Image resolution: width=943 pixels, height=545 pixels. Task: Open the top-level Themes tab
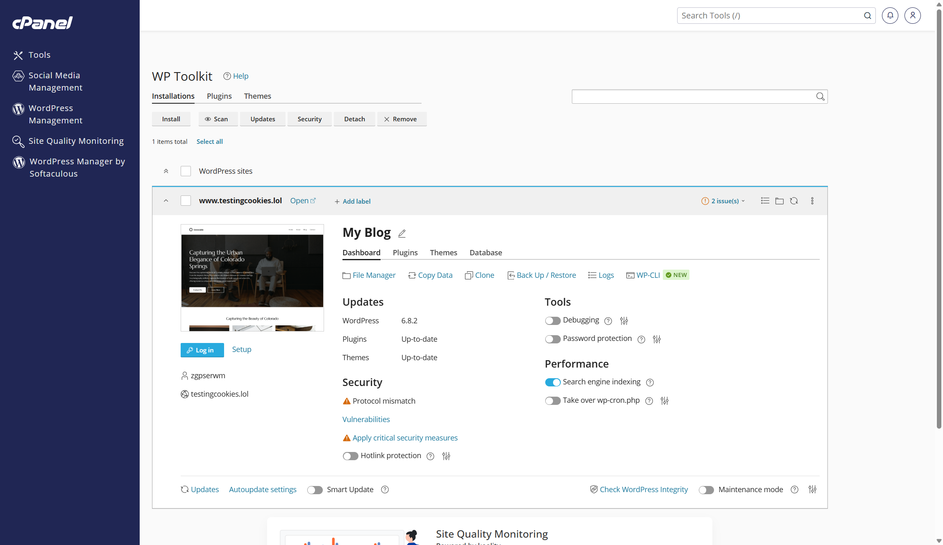tap(257, 96)
